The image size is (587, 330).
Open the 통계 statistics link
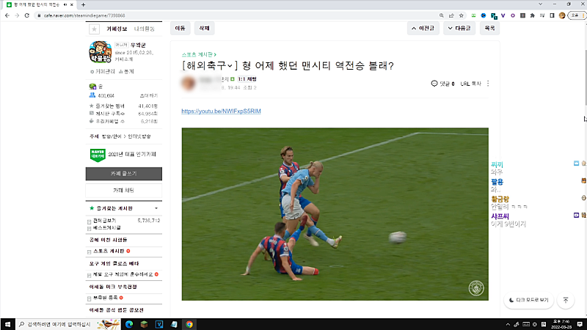[126, 71]
